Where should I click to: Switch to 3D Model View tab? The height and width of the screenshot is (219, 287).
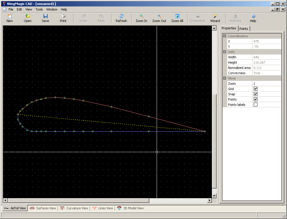coord(130,208)
